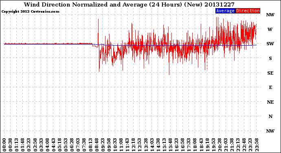This screenshot has height=153, width=281.
Task: Click the 12:53 time axis label
Action: pos(140,145)
